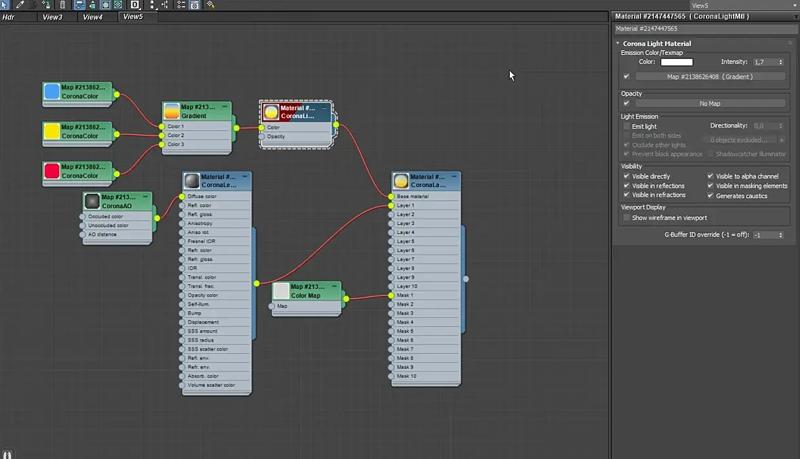
Task: Toggle Show wireframe in viewport checkbox
Action: 626,218
